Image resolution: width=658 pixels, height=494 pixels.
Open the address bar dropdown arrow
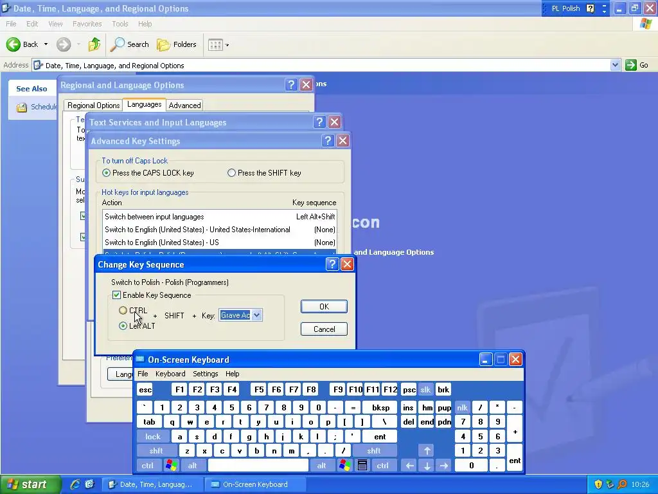(x=615, y=65)
